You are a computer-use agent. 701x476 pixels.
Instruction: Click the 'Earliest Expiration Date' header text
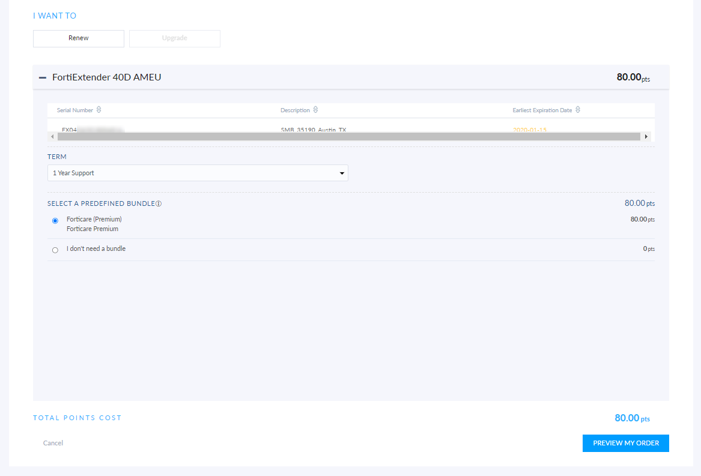point(542,110)
